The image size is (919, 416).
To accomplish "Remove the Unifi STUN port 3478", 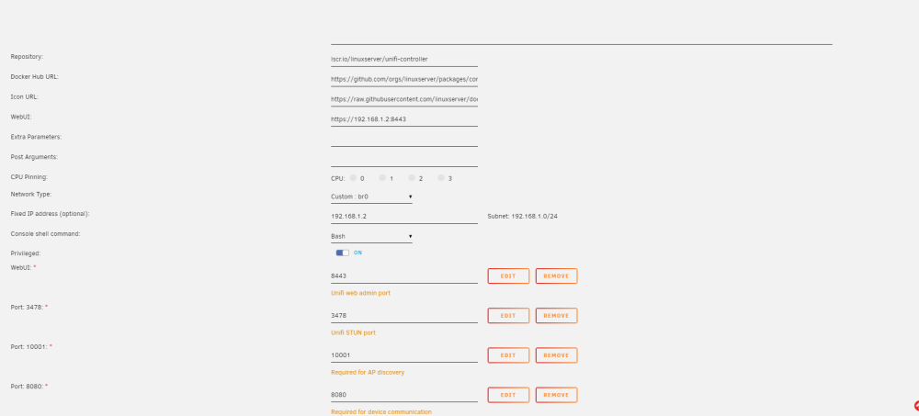I will pyautogui.click(x=556, y=316).
